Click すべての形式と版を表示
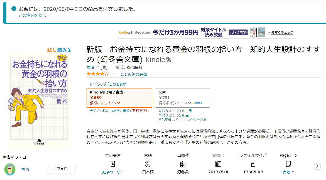326x180 pixels. (108, 84)
